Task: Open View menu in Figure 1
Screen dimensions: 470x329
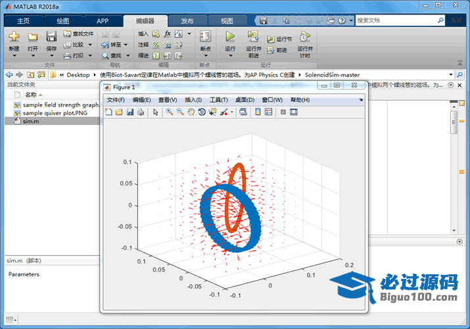Action: click(168, 100)
